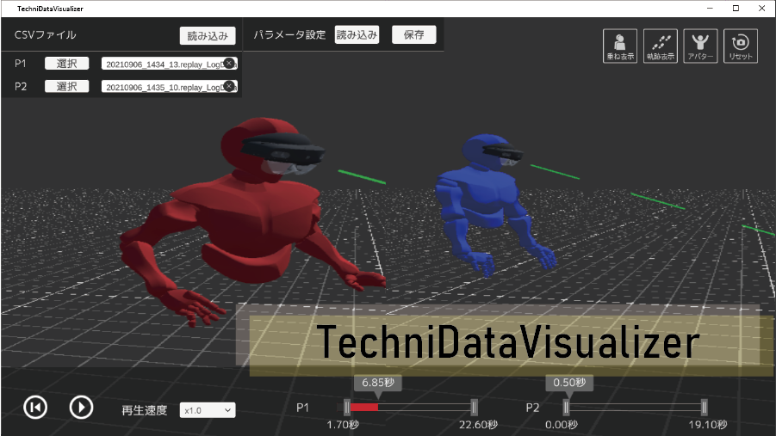The image size is (776, 436).
Task: Click the P2 file name input field
Action: [x=170, y=87]
